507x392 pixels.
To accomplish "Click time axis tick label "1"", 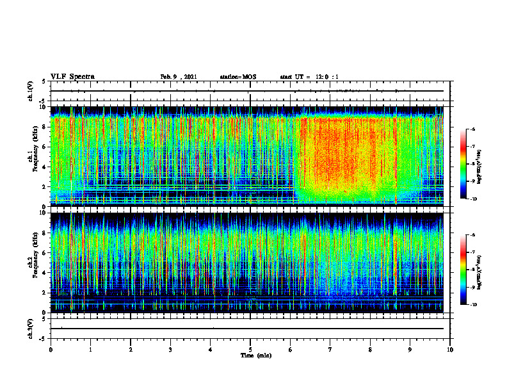I will coord(90,350).
